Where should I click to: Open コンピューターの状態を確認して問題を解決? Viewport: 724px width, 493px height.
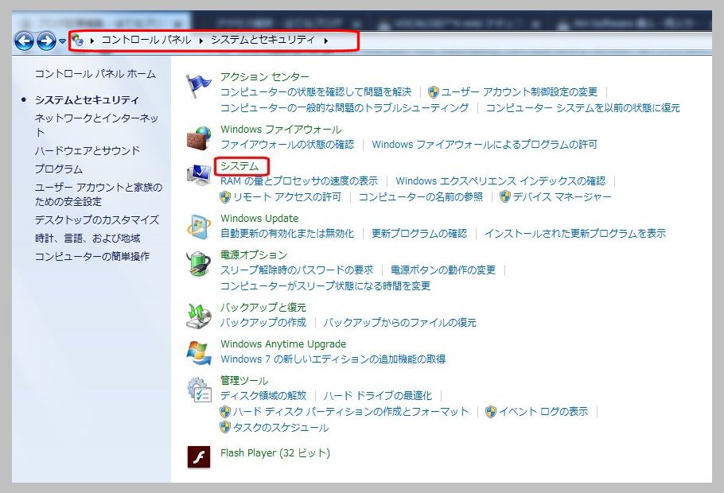pos(315,92)
